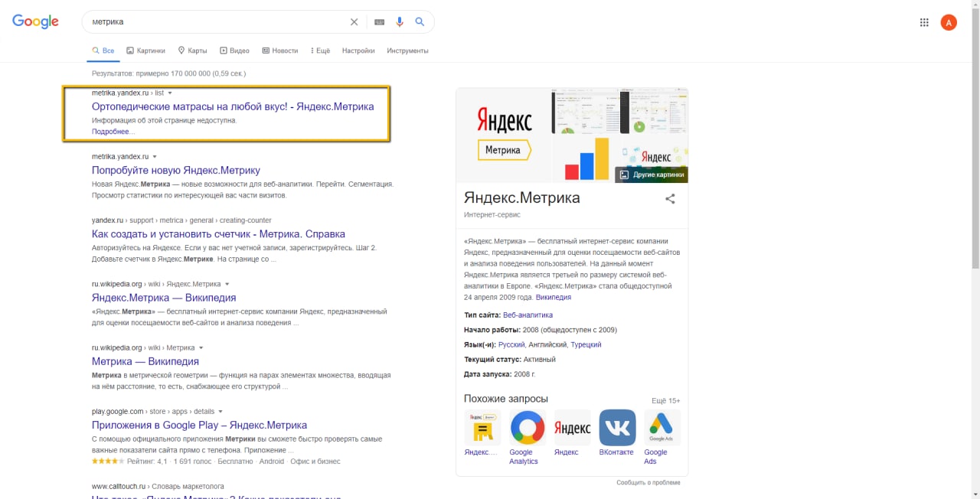Click ВКонтакте label link

click(x=616, y=452)
